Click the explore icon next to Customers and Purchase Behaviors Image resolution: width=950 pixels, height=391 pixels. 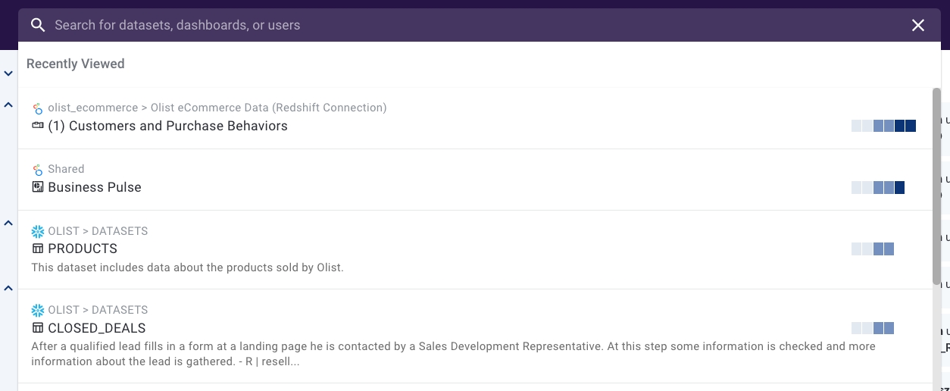click(38, 126)
